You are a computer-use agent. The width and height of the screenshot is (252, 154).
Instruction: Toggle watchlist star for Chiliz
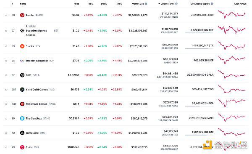6,147
